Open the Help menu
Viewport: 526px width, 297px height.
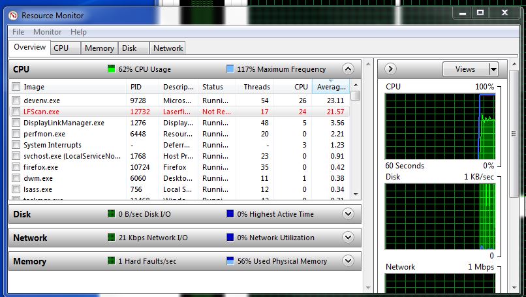78,32
